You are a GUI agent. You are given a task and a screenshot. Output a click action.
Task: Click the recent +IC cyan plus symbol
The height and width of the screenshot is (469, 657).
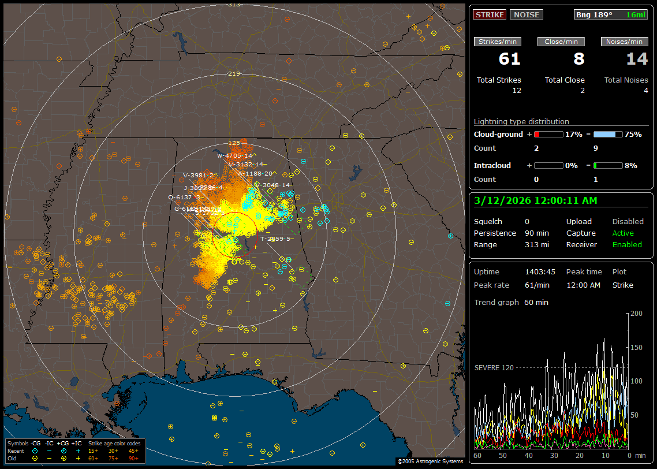(x=78, y=451)
